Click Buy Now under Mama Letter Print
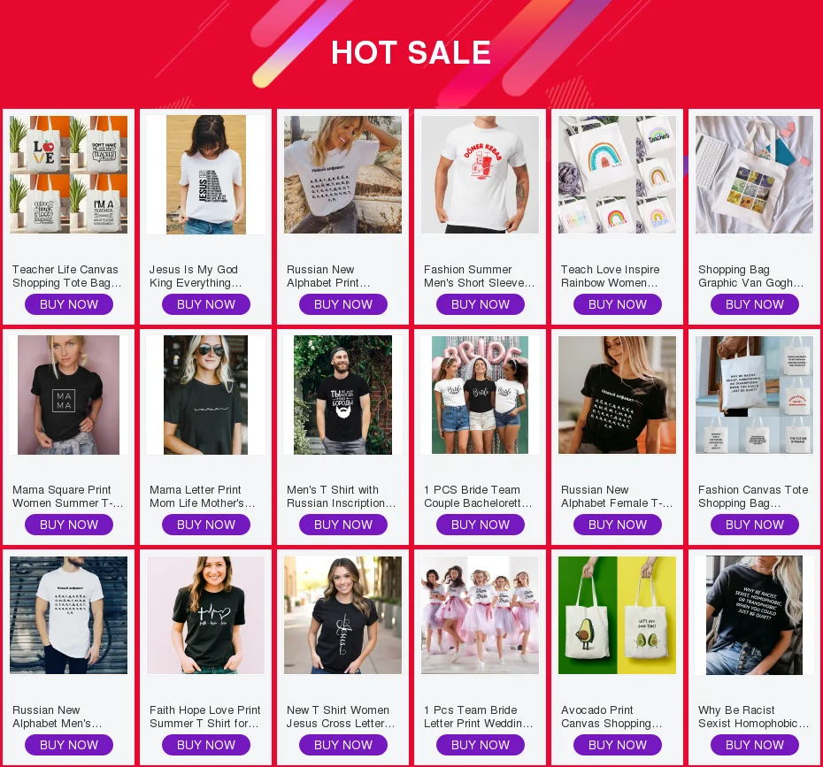This screenshot has width=823, height=767. coord(205,525)
